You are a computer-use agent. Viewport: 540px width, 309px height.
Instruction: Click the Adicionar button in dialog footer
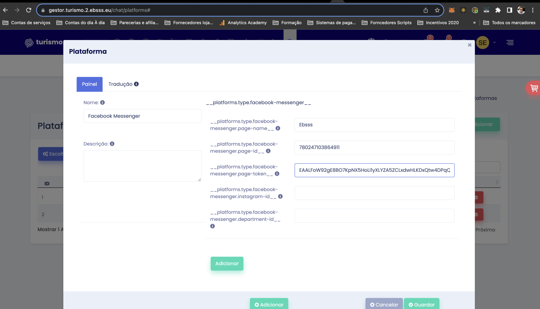[269, 305]
